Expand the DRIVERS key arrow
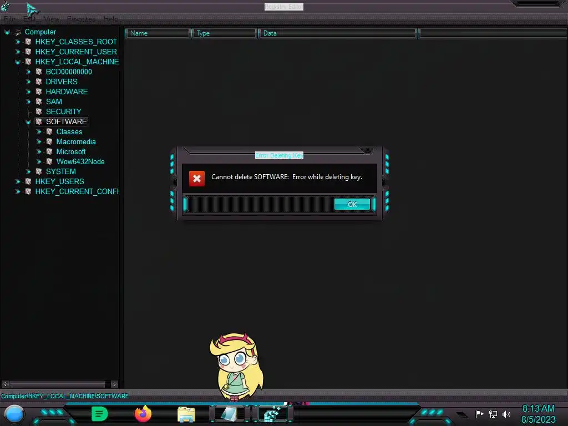568x426 pixels. pyautogui.click(x=28, y=82)
